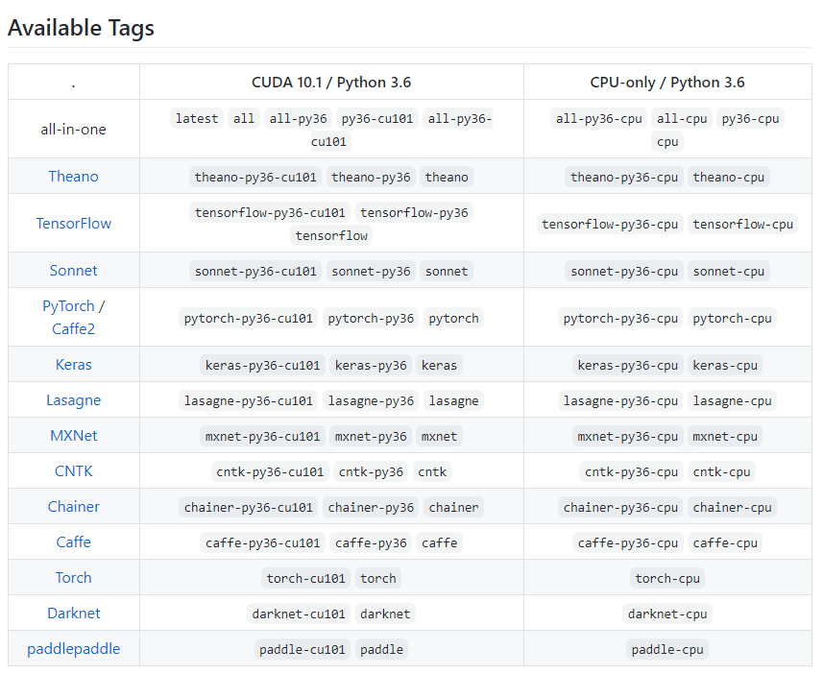The image size is (823, 674).
Task: Open the Theano link
Action: pyautogui.click(x=74, y=177)
